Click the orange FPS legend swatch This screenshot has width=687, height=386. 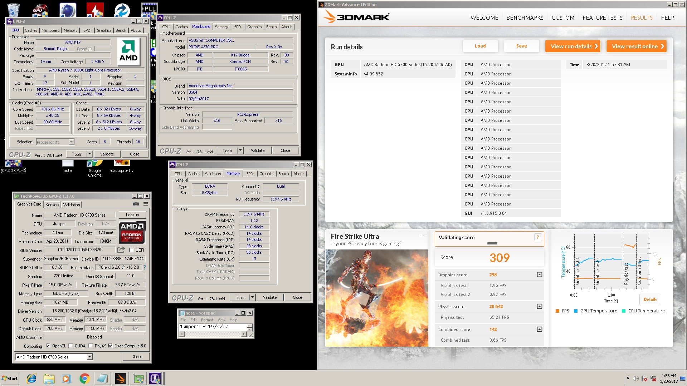[557, 311]
